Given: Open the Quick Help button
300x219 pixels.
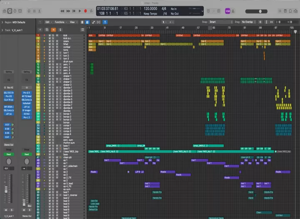Looking at the screenshot, I should pyautogui.click(x=15, y=11).
